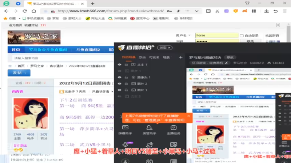Open 罗马协会斗鱼直播间 nav tab in main browser
291x163 pixels.
48,50
